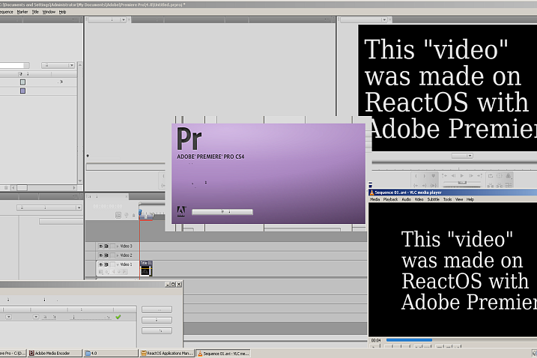
Task: Click the keyframe diamond icon on Video 1
Action: tap(119, 272)
